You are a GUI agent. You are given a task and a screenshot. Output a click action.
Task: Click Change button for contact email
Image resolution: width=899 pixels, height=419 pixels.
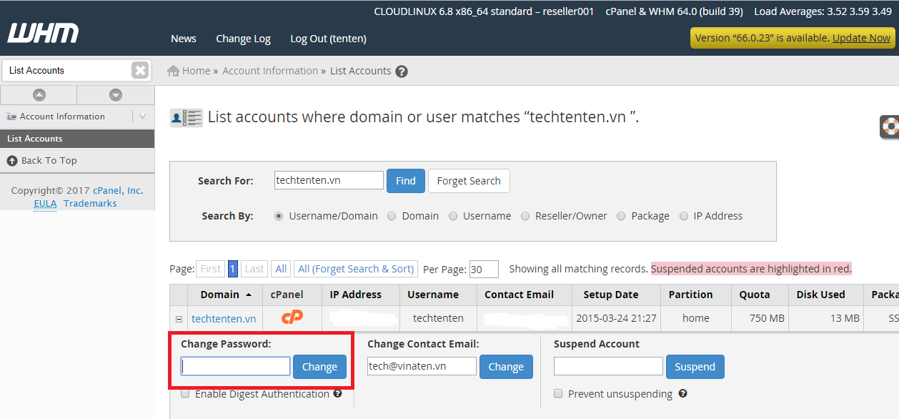[506, 367]
